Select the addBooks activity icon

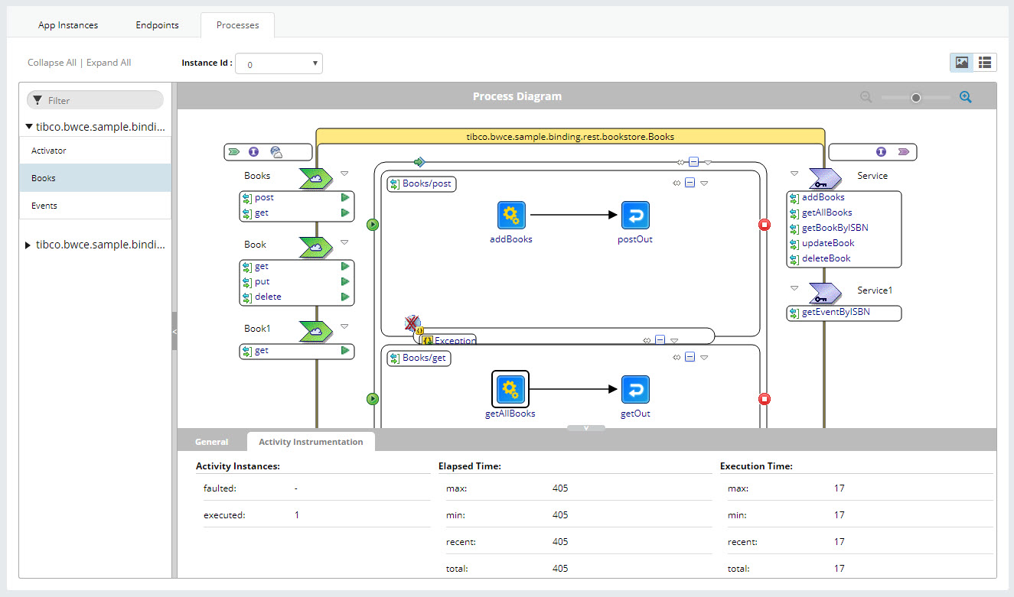click(x=510, y=216)
